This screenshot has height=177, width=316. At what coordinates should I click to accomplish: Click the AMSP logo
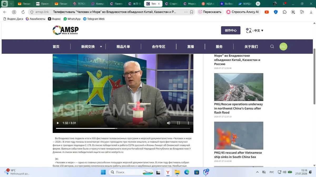coord(66,30)
